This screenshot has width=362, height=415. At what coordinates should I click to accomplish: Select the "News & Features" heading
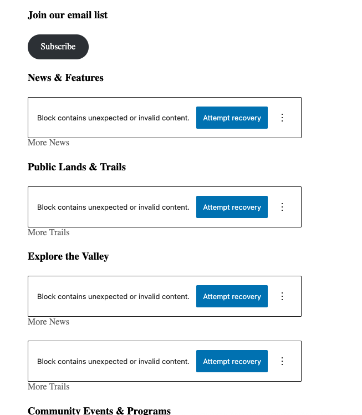coord(65,78)
